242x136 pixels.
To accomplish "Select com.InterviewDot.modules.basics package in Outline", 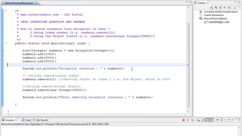I will [221, 12].
